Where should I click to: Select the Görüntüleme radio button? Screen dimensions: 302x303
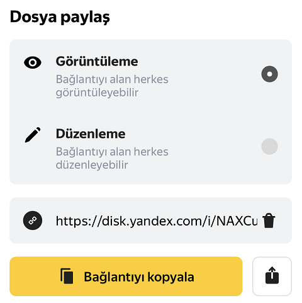tap(269, 74)
